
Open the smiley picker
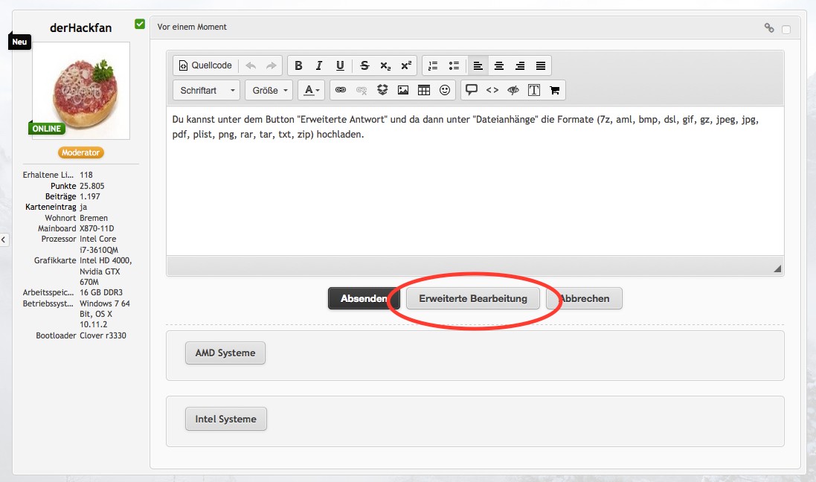[x=444, y=90]
